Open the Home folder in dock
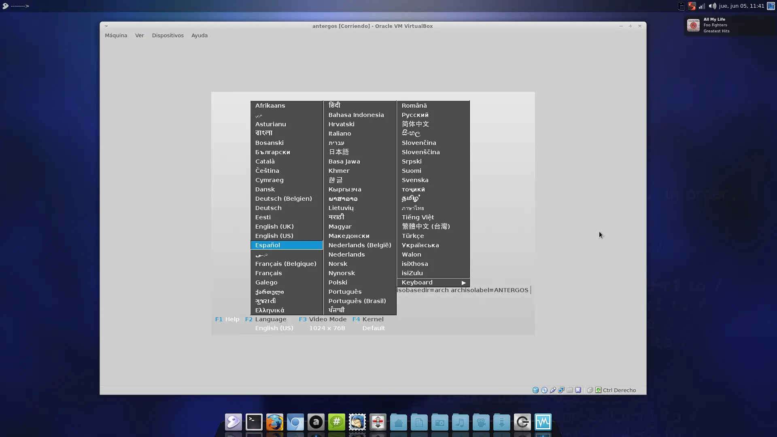Viewport: 777px width, 437px height. [399, 422]
